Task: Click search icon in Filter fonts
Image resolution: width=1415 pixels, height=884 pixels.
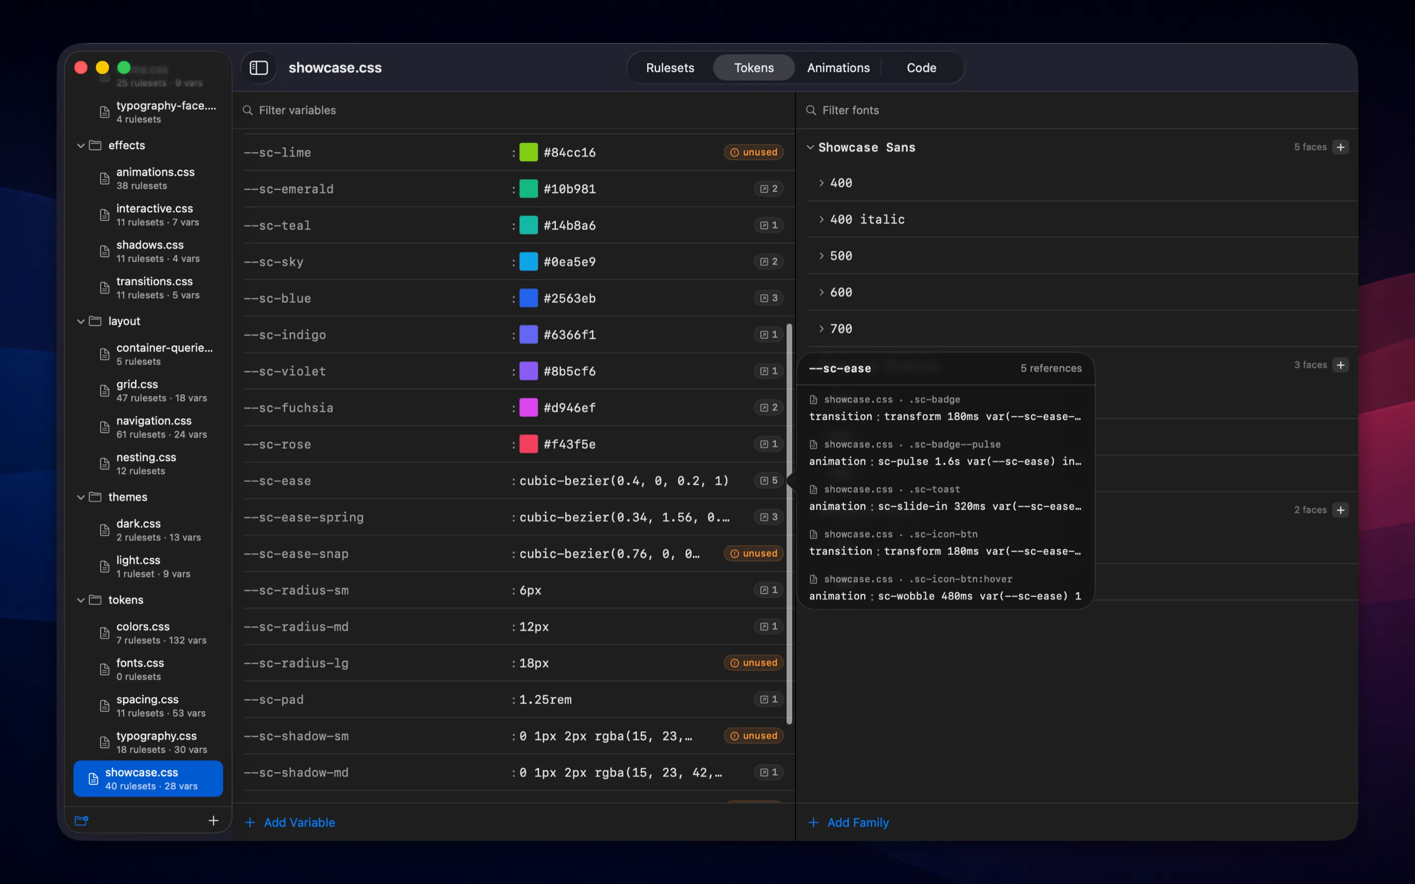Action: 811,110
